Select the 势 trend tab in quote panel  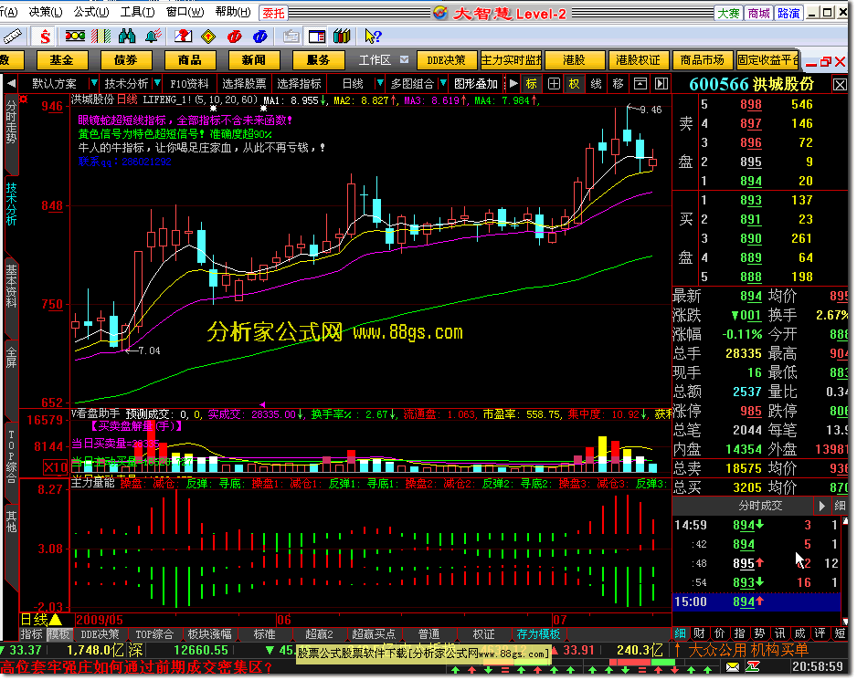760,633
